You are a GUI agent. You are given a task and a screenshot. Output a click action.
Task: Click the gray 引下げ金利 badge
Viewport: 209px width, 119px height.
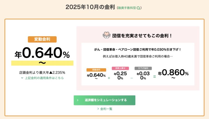tap(143, 68)
